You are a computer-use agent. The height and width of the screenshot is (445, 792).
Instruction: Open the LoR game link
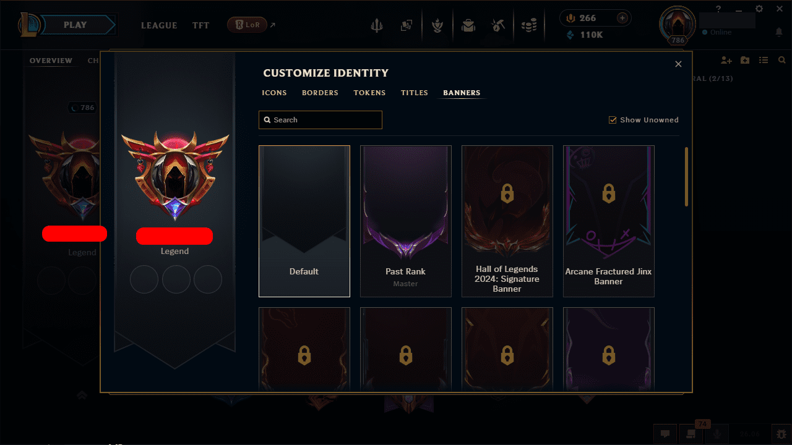pyautogui.click(x=247, y=25)
